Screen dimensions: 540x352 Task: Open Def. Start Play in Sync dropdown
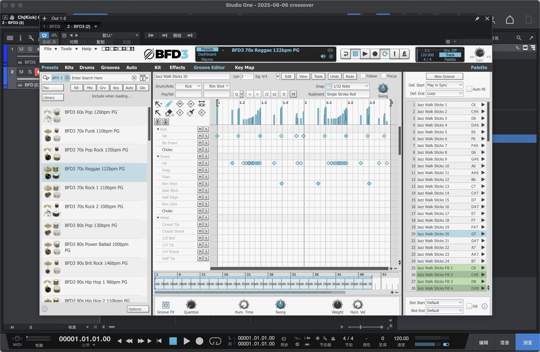coord(444,85)
